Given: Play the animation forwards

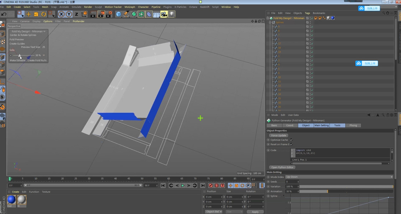Looking at the screenshot, I should point(183,185).
